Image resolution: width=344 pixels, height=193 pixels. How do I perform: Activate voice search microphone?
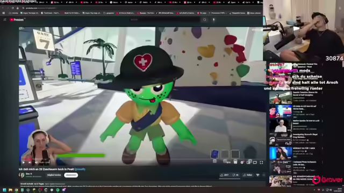(x=214, y=20)
